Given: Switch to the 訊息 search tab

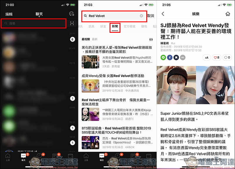Looking at the screenshot, I should tap(91, 26).
